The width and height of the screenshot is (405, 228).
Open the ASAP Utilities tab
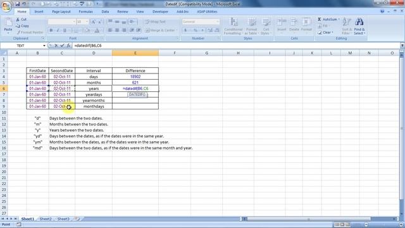(207, 11)
